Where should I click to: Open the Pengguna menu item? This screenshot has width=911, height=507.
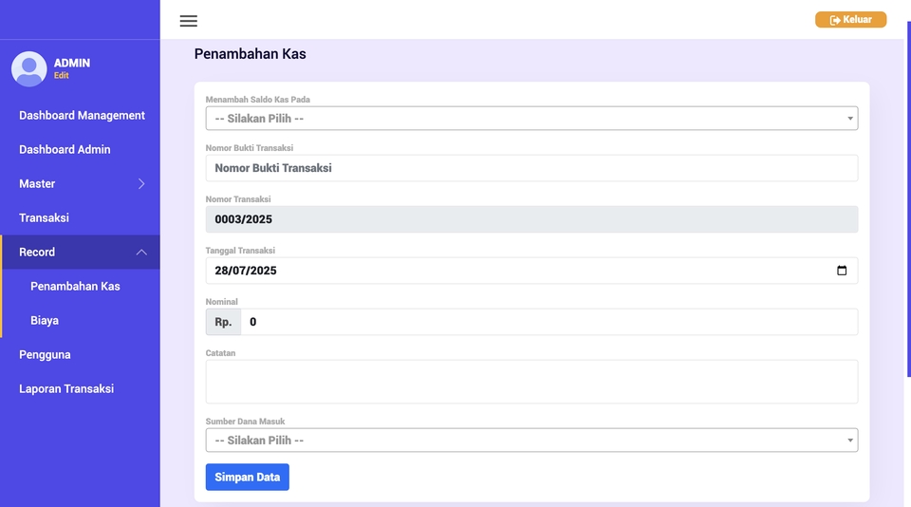click(45, 354)
